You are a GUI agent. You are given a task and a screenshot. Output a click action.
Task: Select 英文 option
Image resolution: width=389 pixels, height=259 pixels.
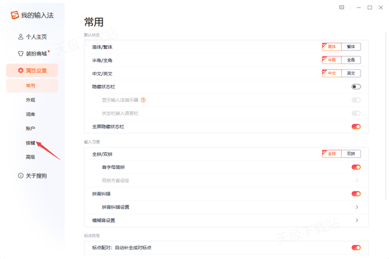[x=351, y=73]
